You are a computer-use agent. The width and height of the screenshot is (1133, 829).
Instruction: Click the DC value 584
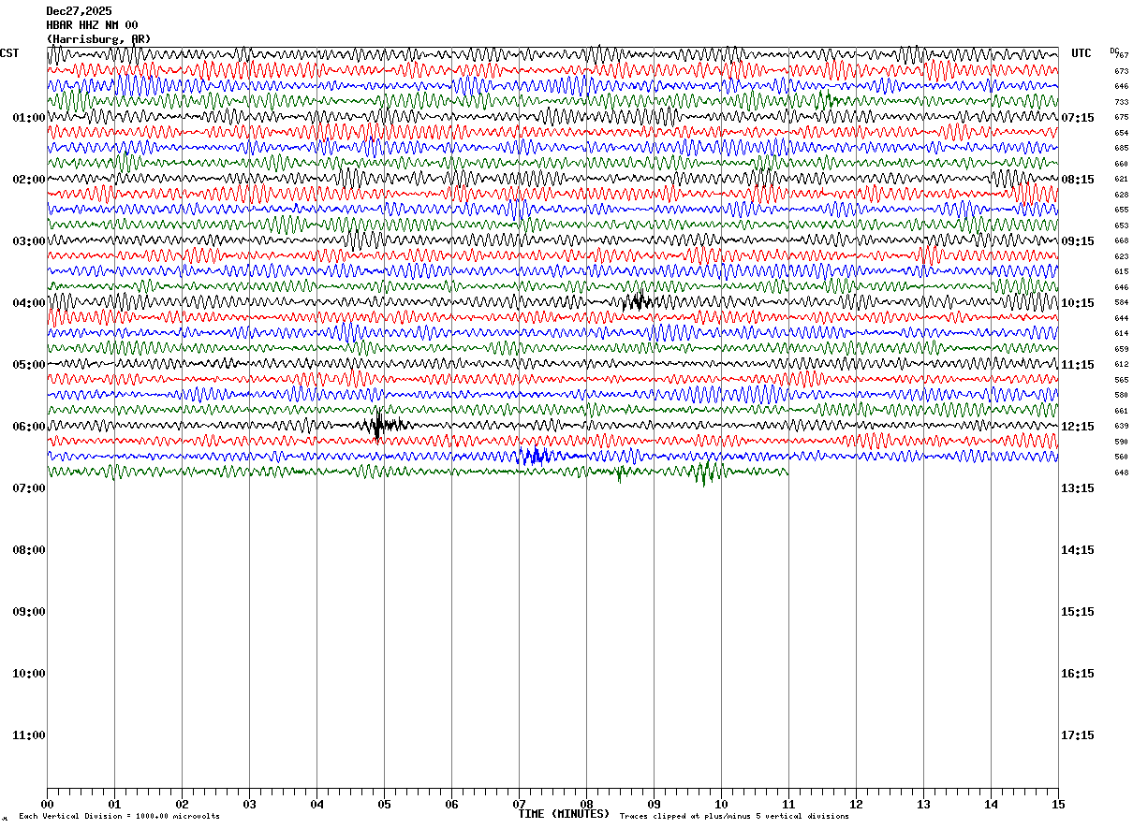click(1121, 303)
